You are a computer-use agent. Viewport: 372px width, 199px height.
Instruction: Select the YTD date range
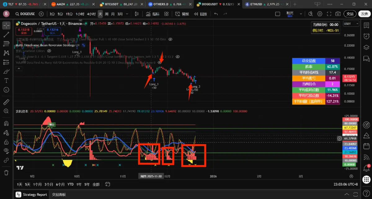point(70,184)
